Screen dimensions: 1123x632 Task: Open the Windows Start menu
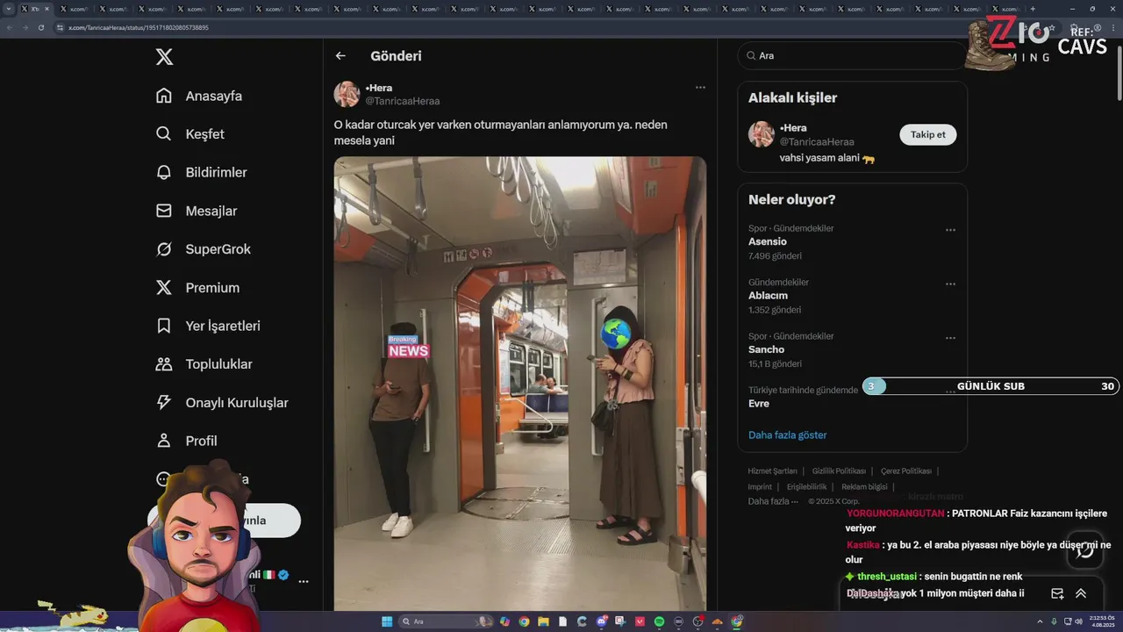point(387,621)
